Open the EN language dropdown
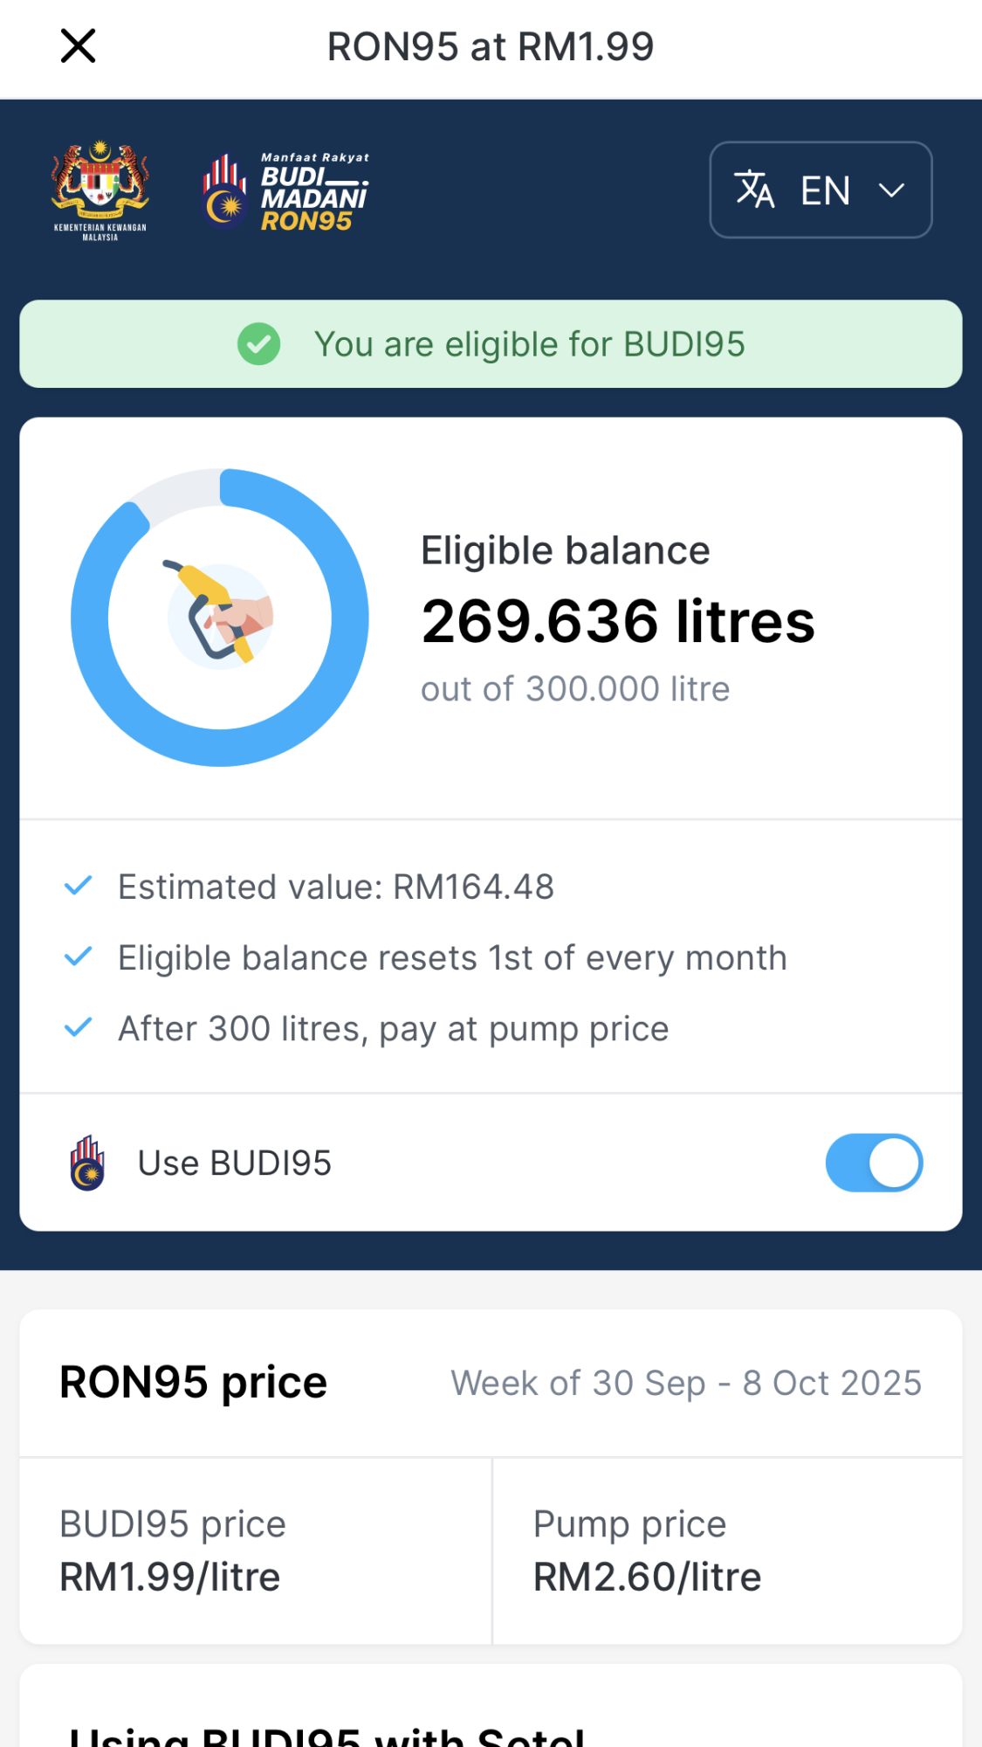The image size is (982, 1747). click(821, 190)
